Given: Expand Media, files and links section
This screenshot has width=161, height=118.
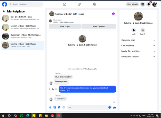Looking at the screenshot, I should 138,51.
